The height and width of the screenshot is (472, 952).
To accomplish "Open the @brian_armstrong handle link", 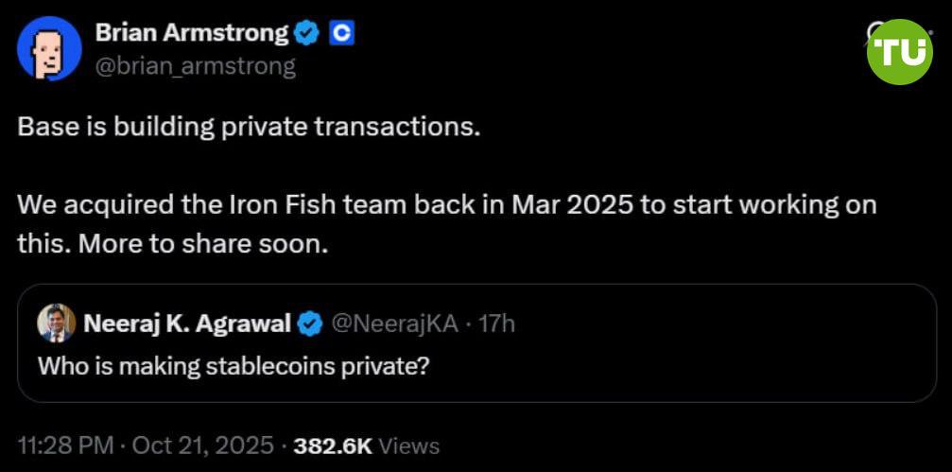I will (x=195, y=65).
